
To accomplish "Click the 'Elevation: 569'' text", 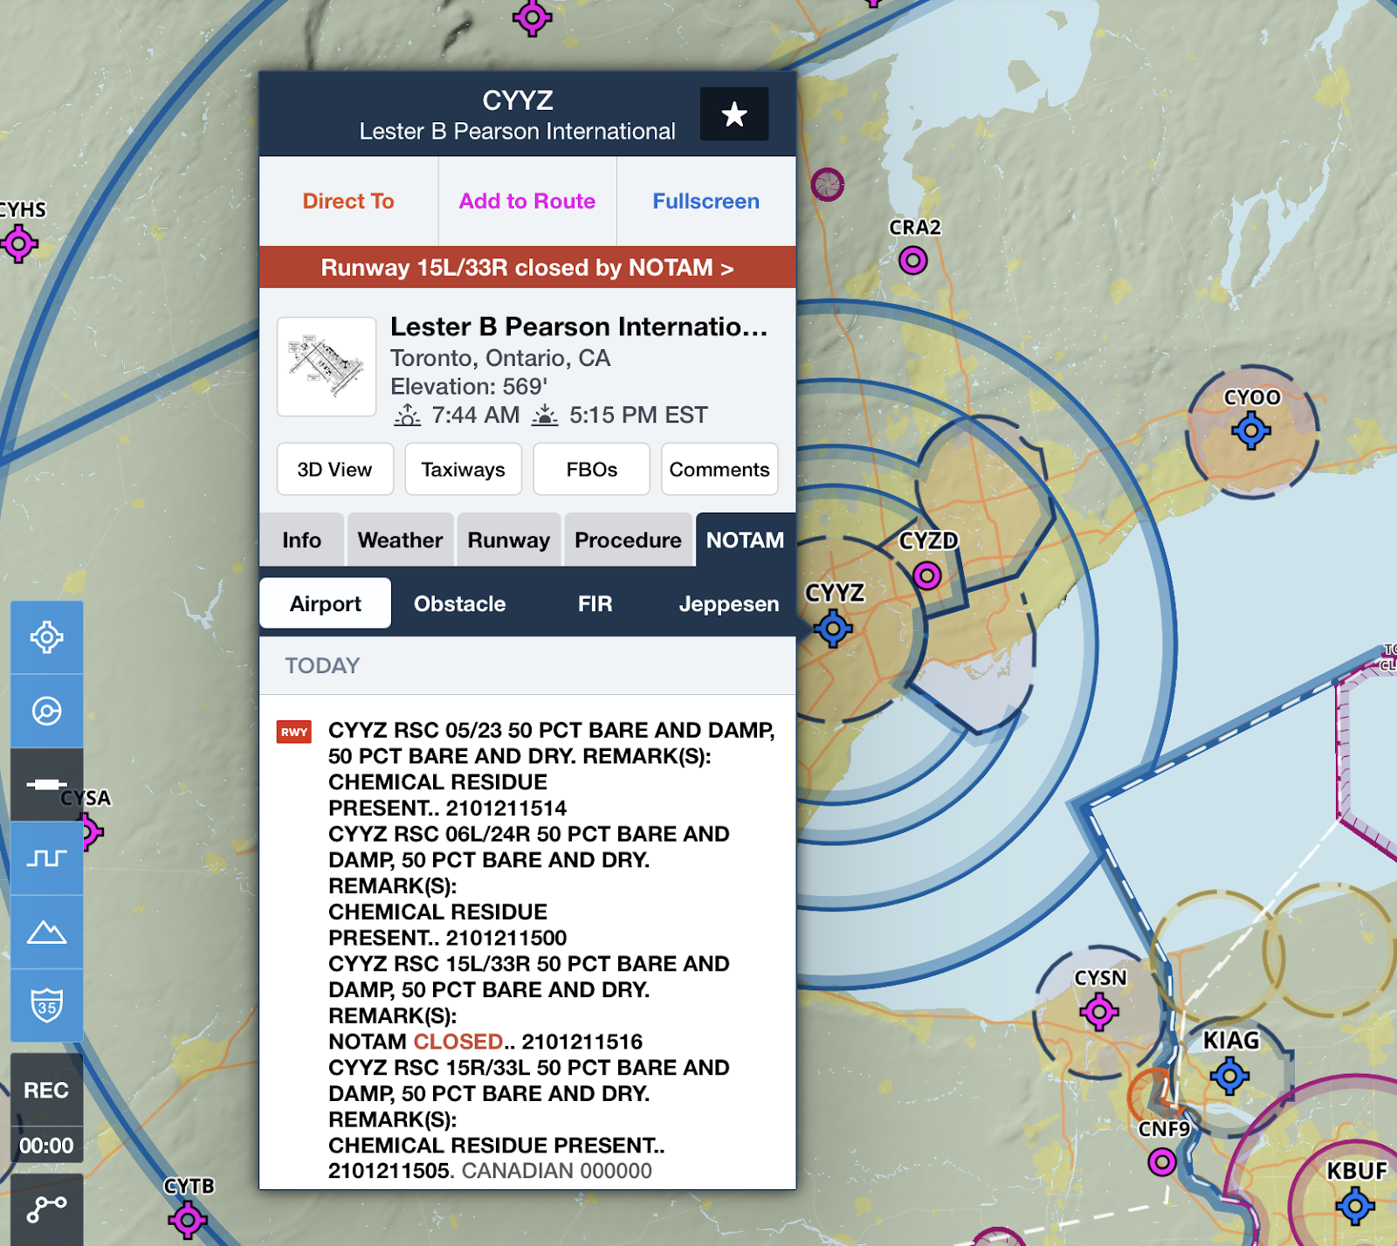I will click(x=469, y=386).
